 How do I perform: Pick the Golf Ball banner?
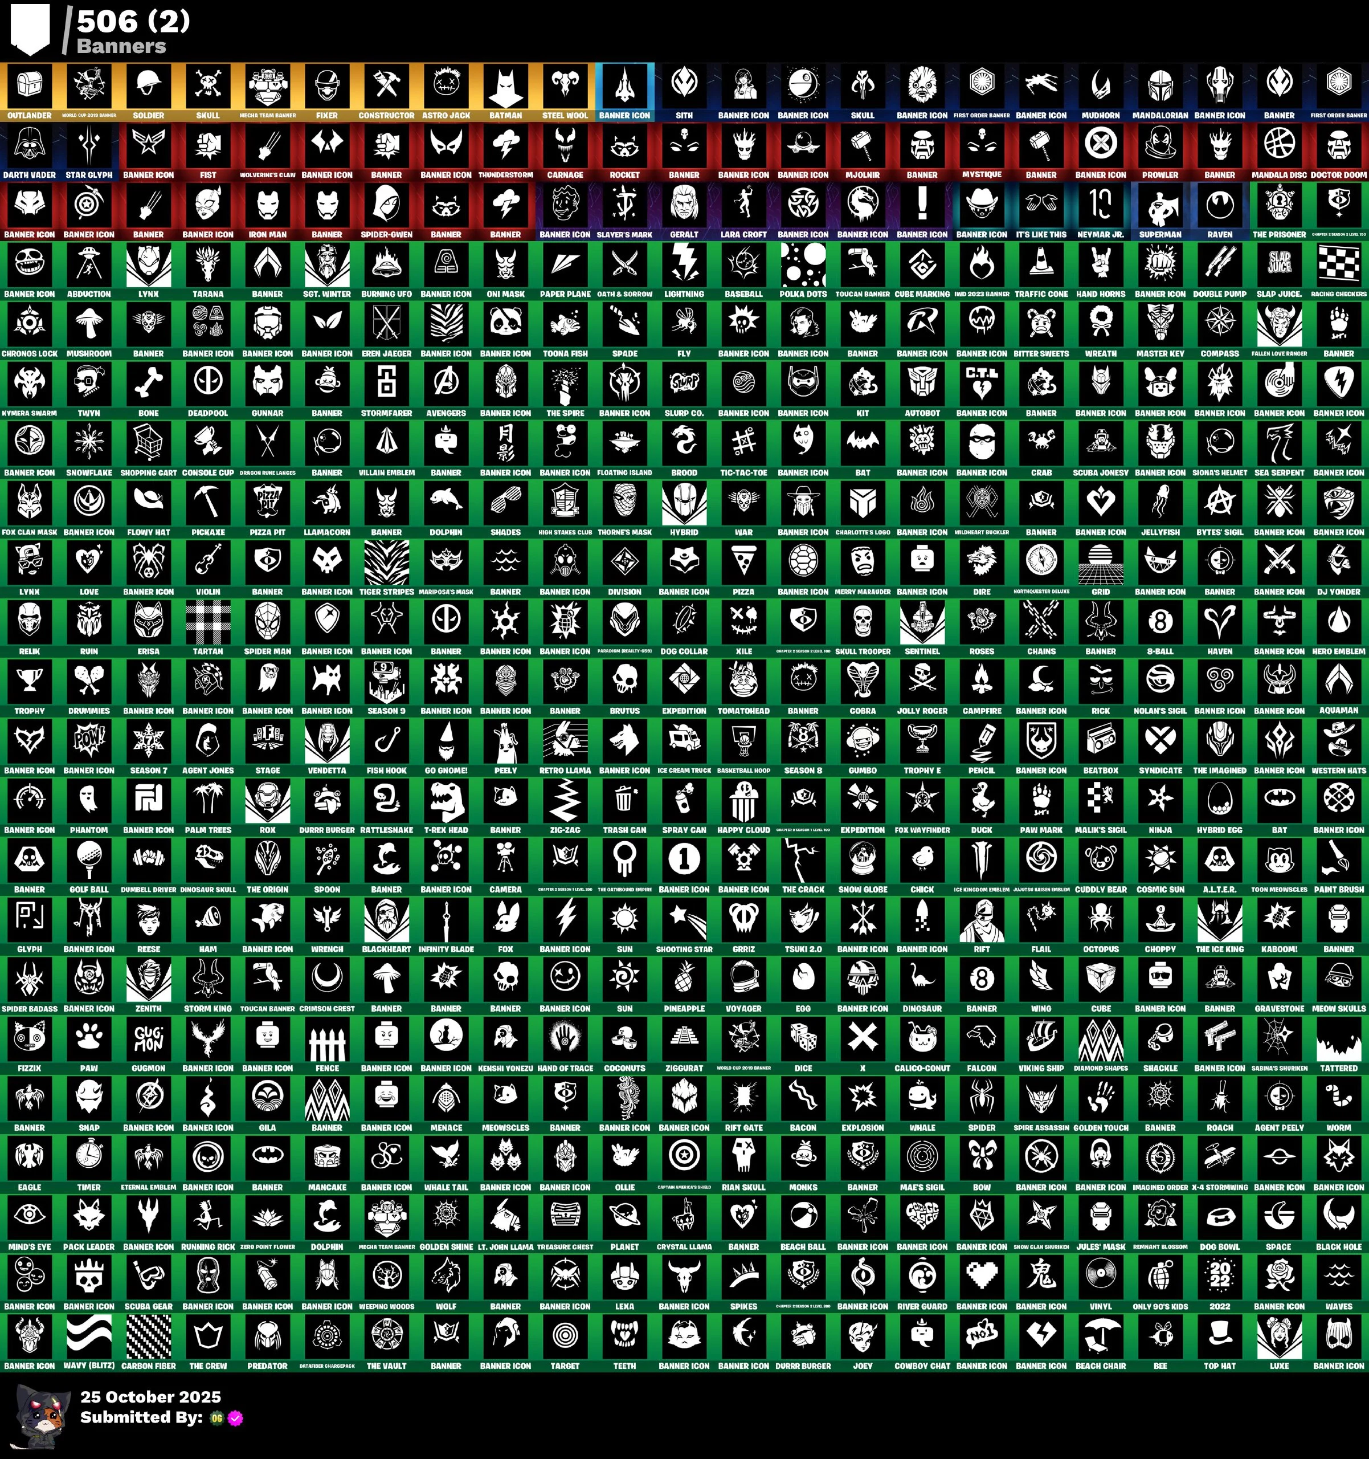click(89, 859)
